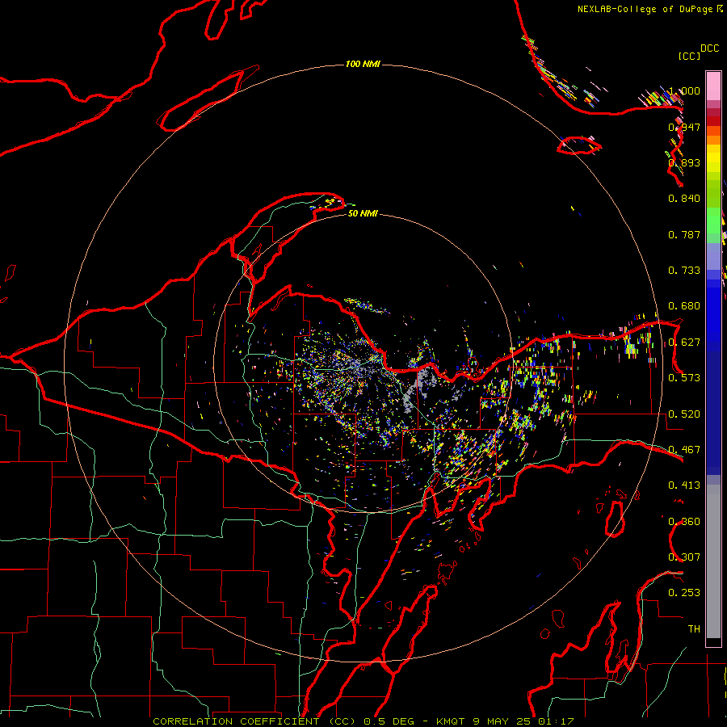Click the 1.000 value on color scale
The height and width of the screenshot is (727, 727).
(x=684, y=90)
